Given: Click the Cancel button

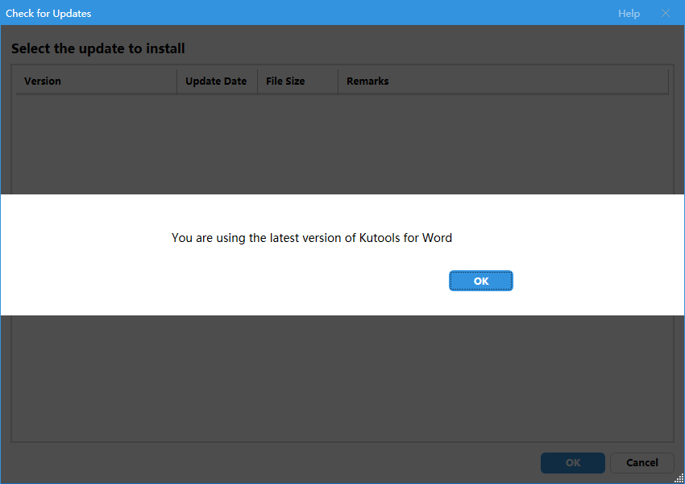Looking at the screenshot, I should [641, 462].
